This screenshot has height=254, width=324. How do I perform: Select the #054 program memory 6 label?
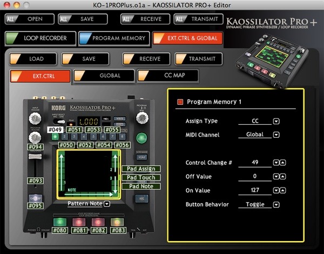[104, 145]
